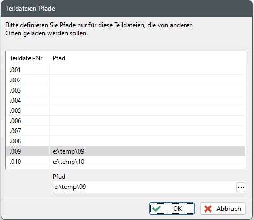
Task: Select row .010 with e:\temp\10
Action: click(126, 161)
